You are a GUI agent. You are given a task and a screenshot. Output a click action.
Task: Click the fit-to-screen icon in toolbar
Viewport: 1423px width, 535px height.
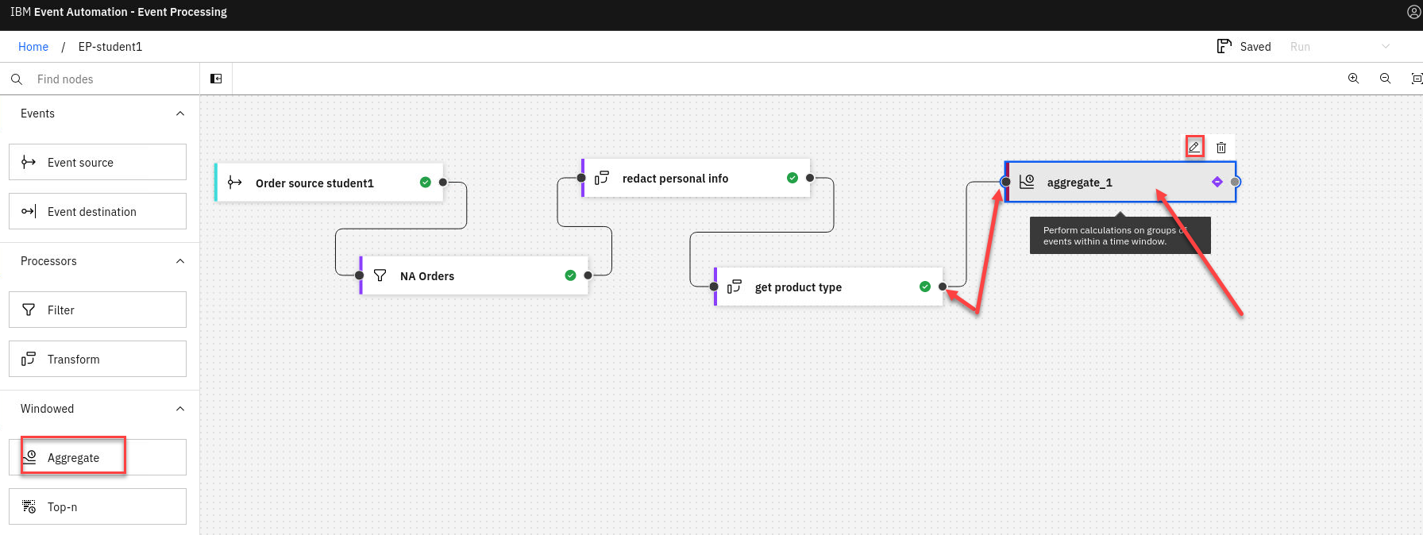[1416, 79]
